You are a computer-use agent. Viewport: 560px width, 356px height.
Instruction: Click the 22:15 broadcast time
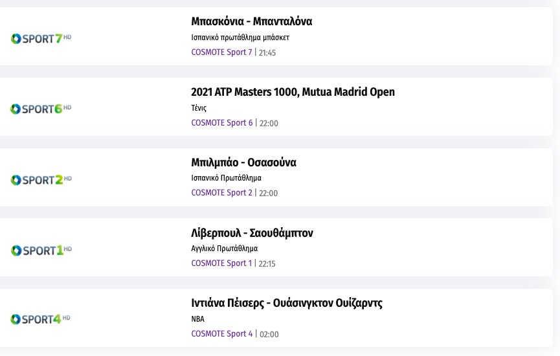click(267, 264)
